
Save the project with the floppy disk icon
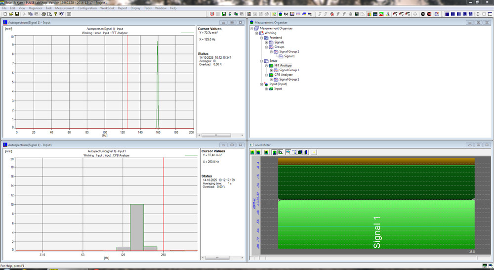pyautogui.click(x=17, y=14)
